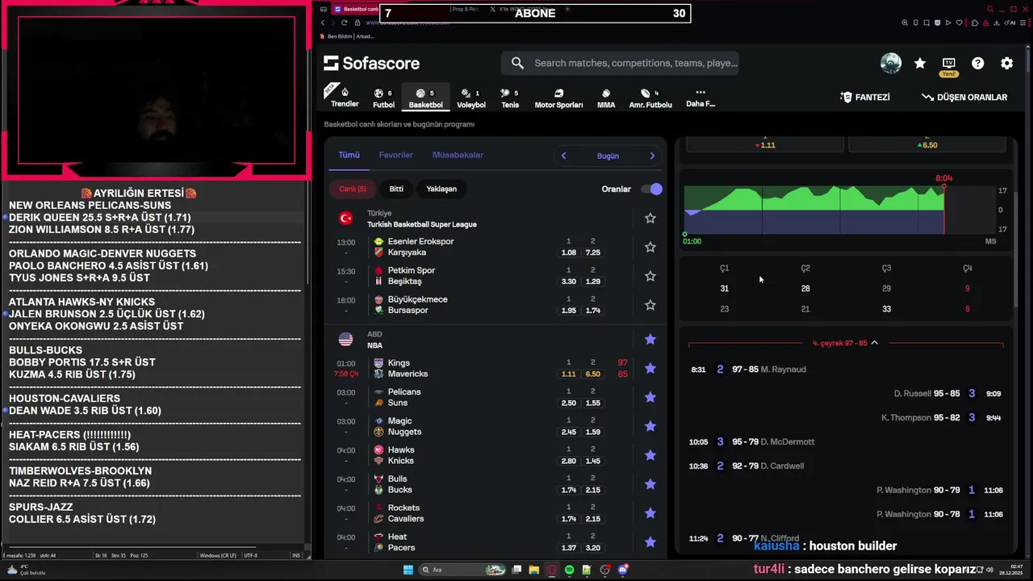Unfavorite the Rockets vs Cavaliers match

(650, 513)
